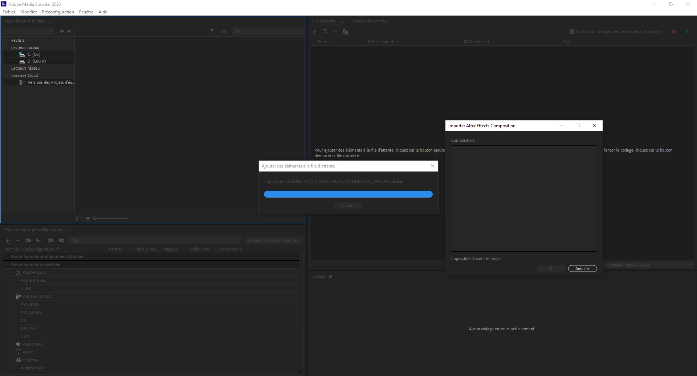This screenshot has height=376, width=697.
Task: Import presets icon in preset browser
Action: 50,240
